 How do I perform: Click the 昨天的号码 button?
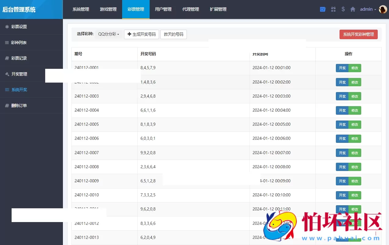click(x=173, y=34)
